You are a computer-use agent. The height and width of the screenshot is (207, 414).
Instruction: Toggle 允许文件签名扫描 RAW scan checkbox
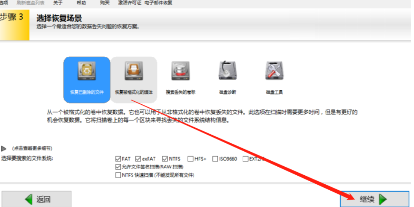point(118,167)
